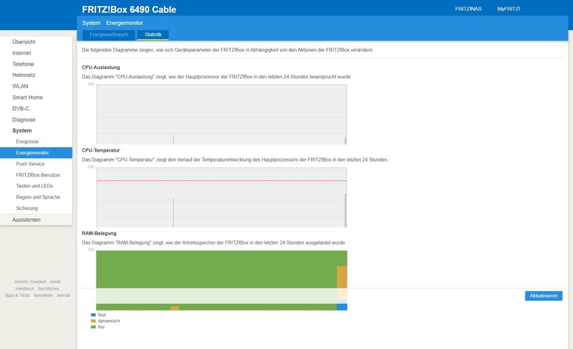Click the green 'frei' legend swatch
Viewport: 573px width, 349px height.
pyautogui.click(x=93, y=327)
